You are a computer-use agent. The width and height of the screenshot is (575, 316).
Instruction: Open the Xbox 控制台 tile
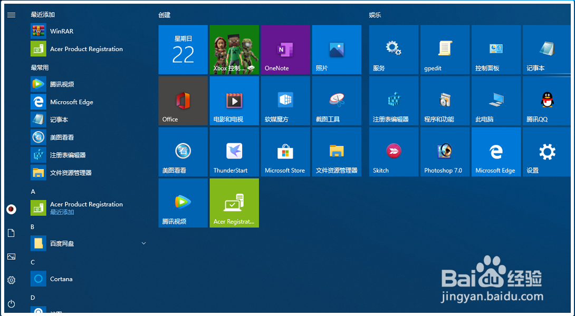point(234,50)
